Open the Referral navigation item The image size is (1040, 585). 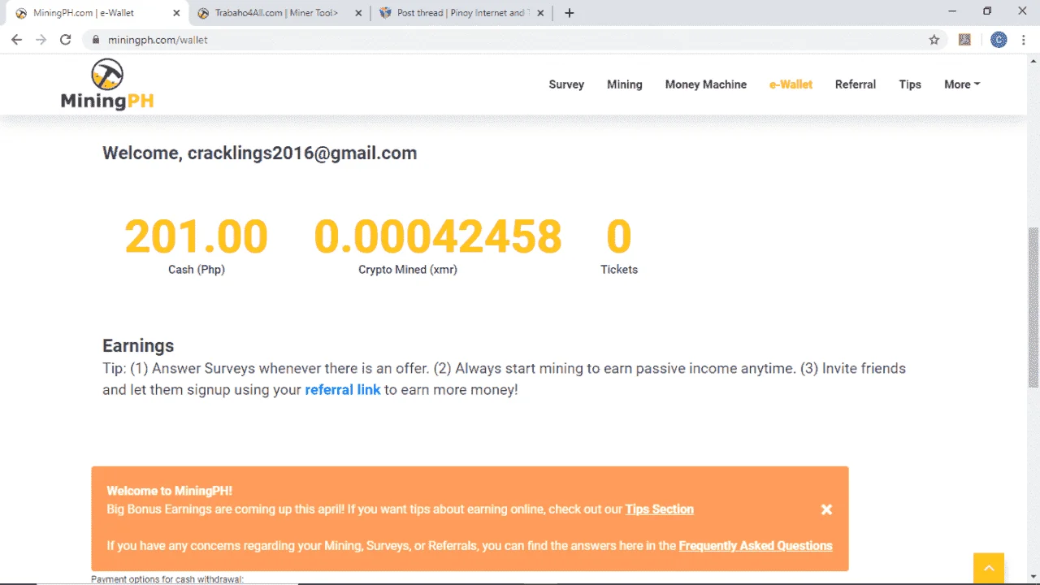click(856, 84)
